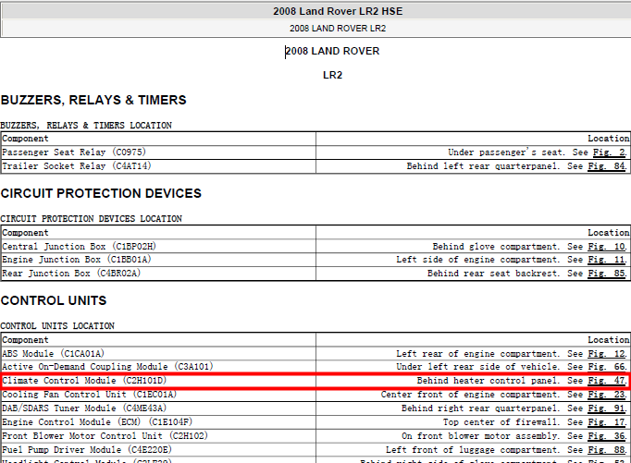Select 'Engine Control Module (ECM) (C1E104F)' cell
This screenshot has width=631, height=463.
158,422
